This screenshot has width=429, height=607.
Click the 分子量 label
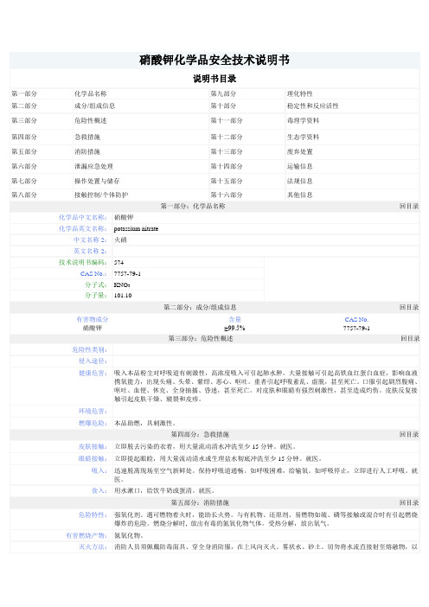pyautogui.click(x=96, y=295)
